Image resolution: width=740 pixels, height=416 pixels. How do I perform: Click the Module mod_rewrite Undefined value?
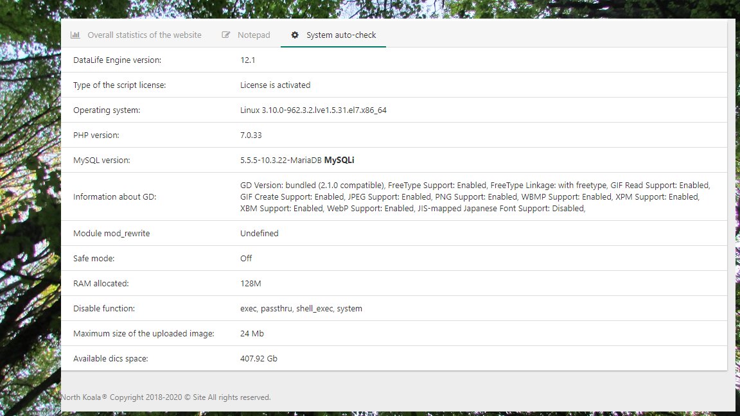click(259, 233)
